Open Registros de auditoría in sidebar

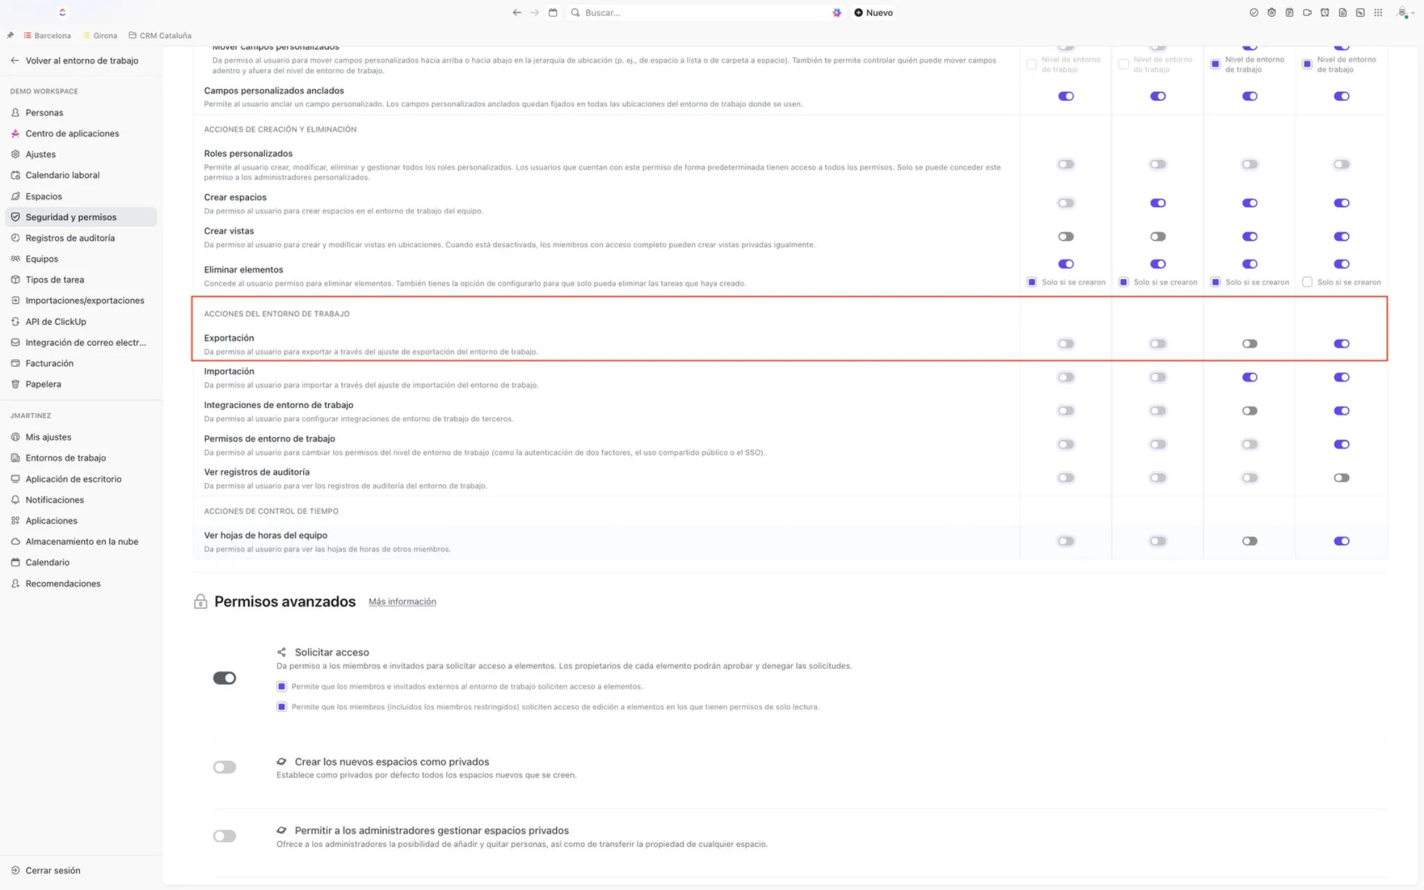70,238
